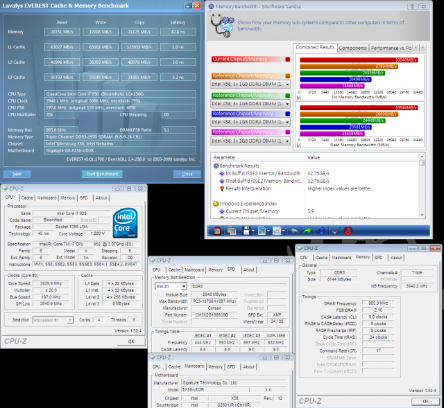Click Close button in EVEREST benchmark
The width and height of the screenshot is (444, 408).
point(187,174)
